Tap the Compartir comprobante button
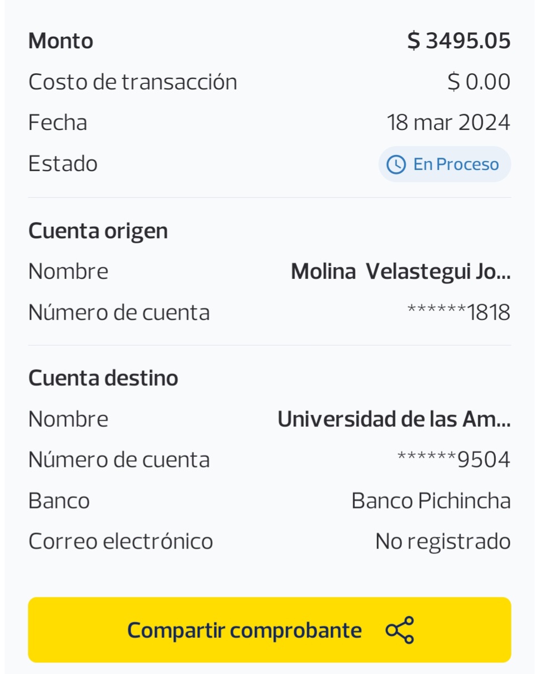The height and width of the screenshot is (674, 538). pyautogui.click(x=269, y=630)
